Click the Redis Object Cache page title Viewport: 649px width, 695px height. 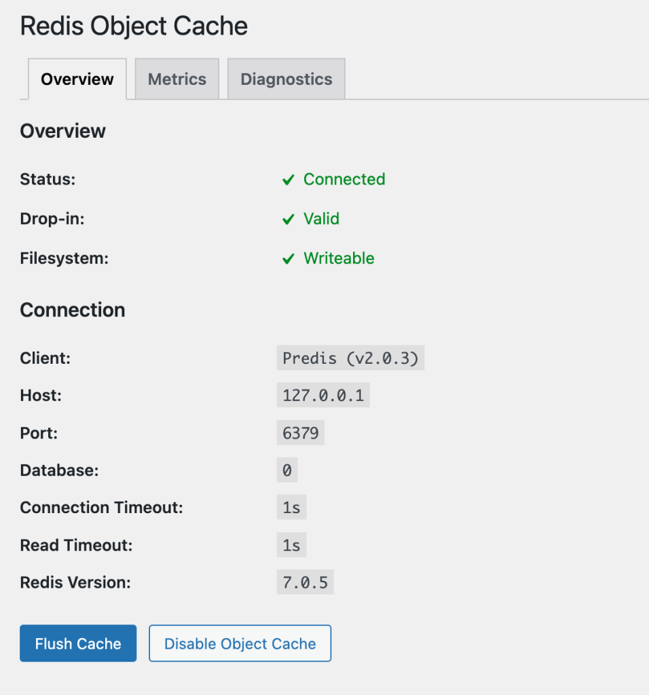pyautogui.click(x=134, y=26)
